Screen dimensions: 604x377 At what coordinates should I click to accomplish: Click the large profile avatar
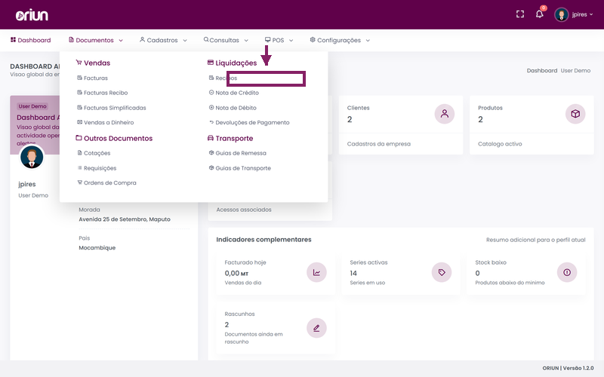pos(32,157)
